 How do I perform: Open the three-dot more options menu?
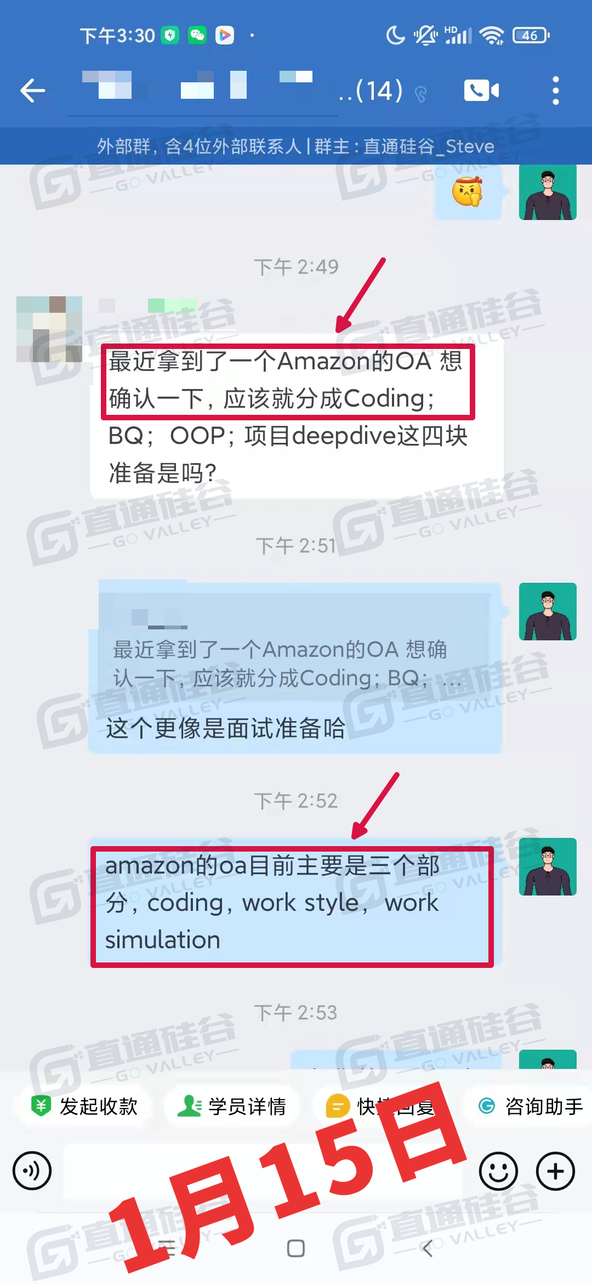click(556, 91)
